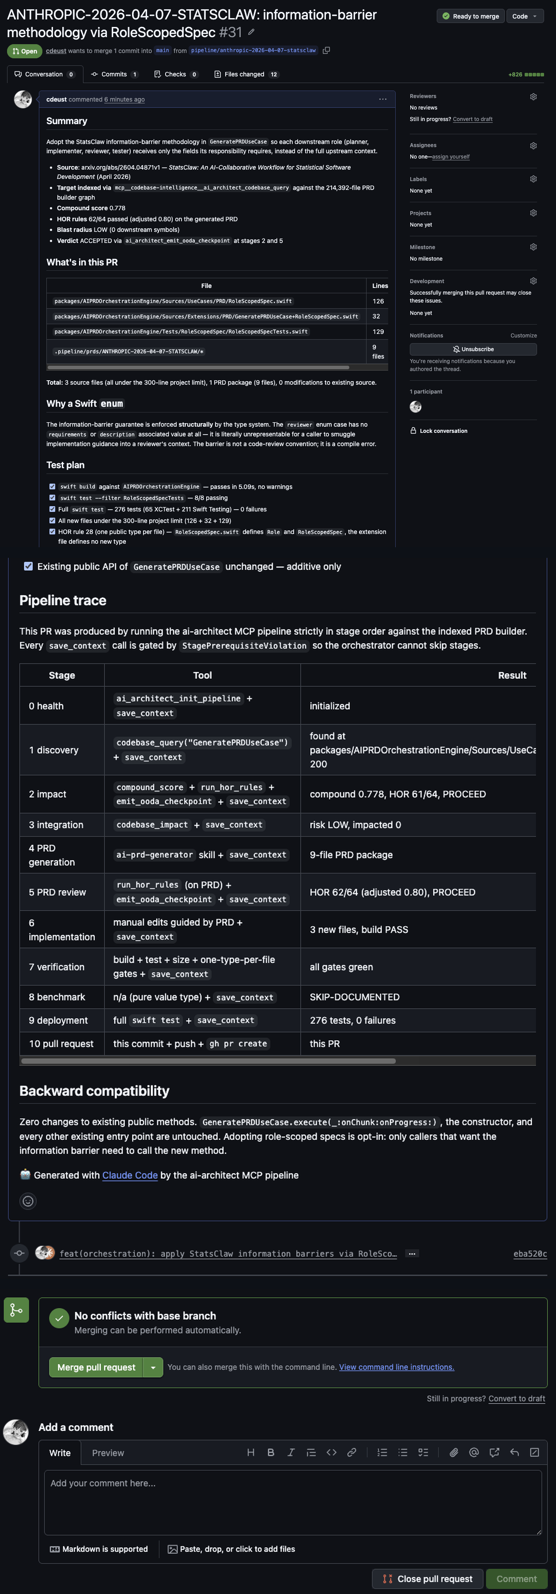Uncheck the Existing public API checkbox
The height and width of the screenshot is (1594, 556).
tap(28, 566)
